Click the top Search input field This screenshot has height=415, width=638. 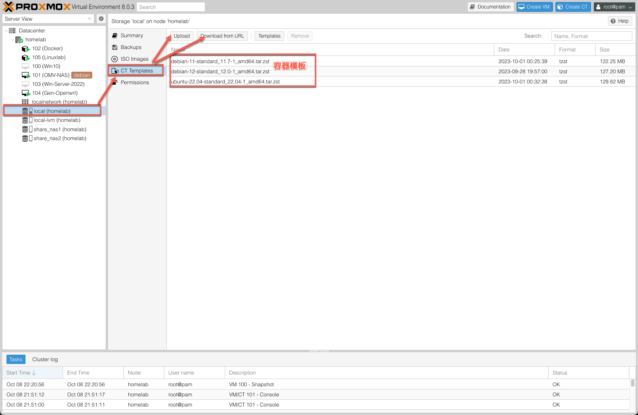[x=170, y=7]
